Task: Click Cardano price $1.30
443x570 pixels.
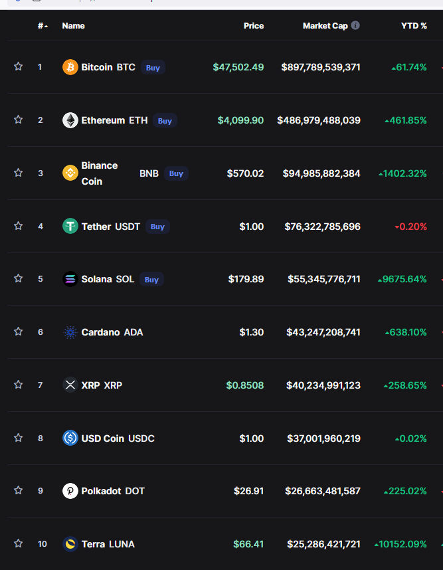Action: pos(252,332)
